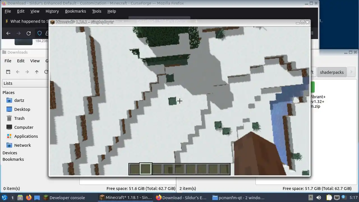
Task: Open Firefox Edit menu
Action: [x=21, y=11]
